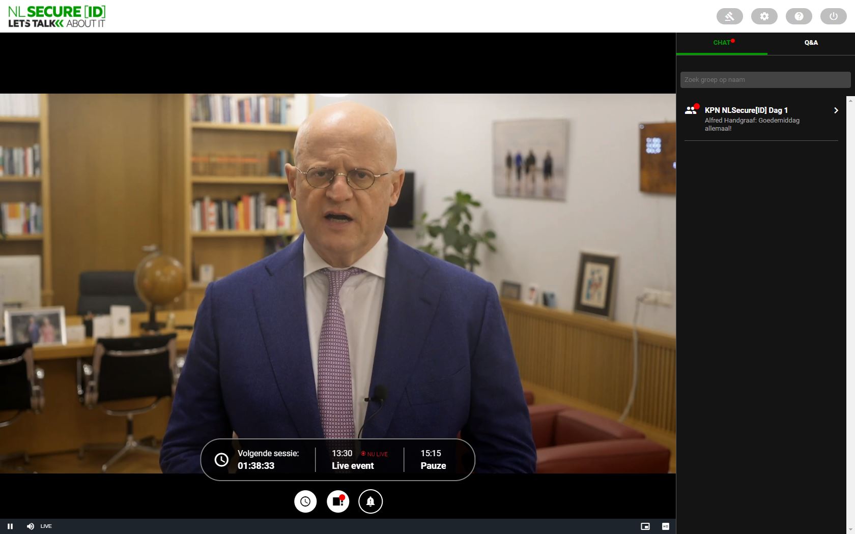Screen dimensions: 855x534
Task: Select the 13:30 Live event session
Action: [x=359, y=460]
